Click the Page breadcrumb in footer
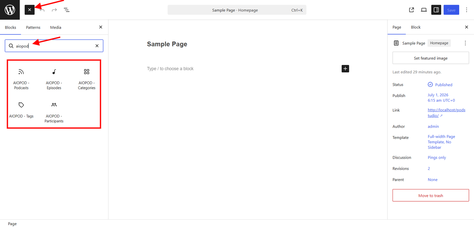 point(12,224)
